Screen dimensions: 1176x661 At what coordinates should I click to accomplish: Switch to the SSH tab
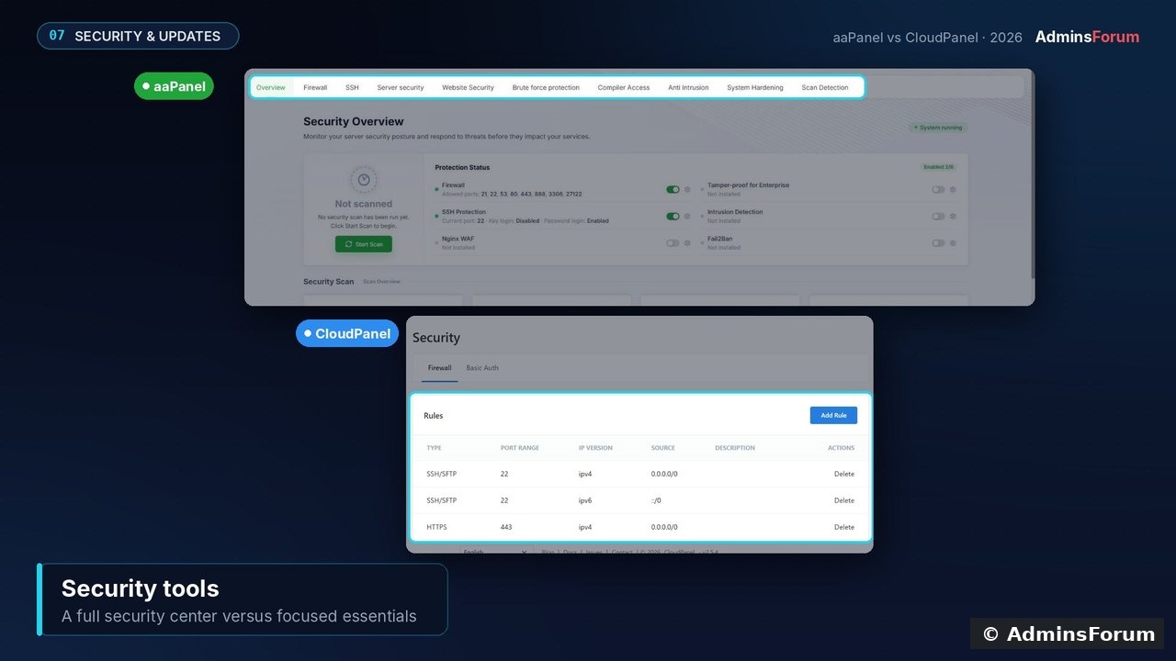[352, 87]
